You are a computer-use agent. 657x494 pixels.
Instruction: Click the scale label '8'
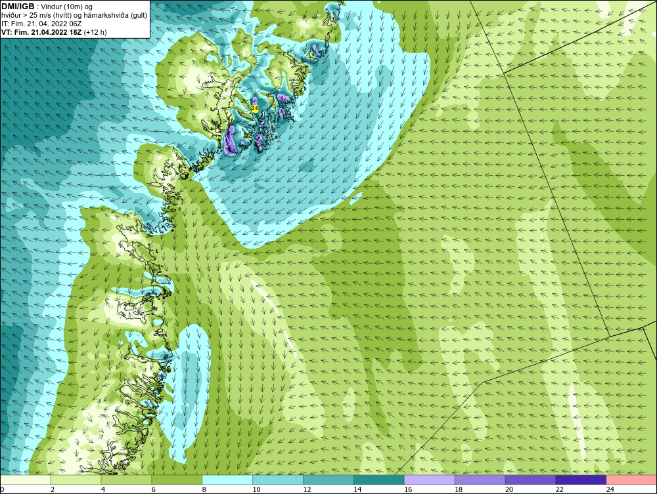(x=204, y=489)
